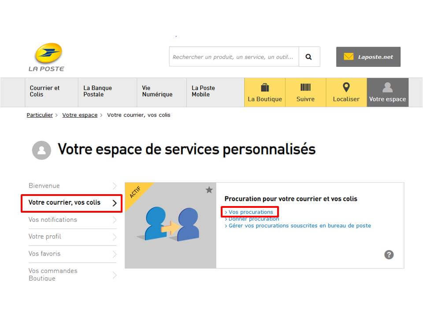Expand the Vos notifications section
Viewport: 423px width, 317px height.
(53, 220)
